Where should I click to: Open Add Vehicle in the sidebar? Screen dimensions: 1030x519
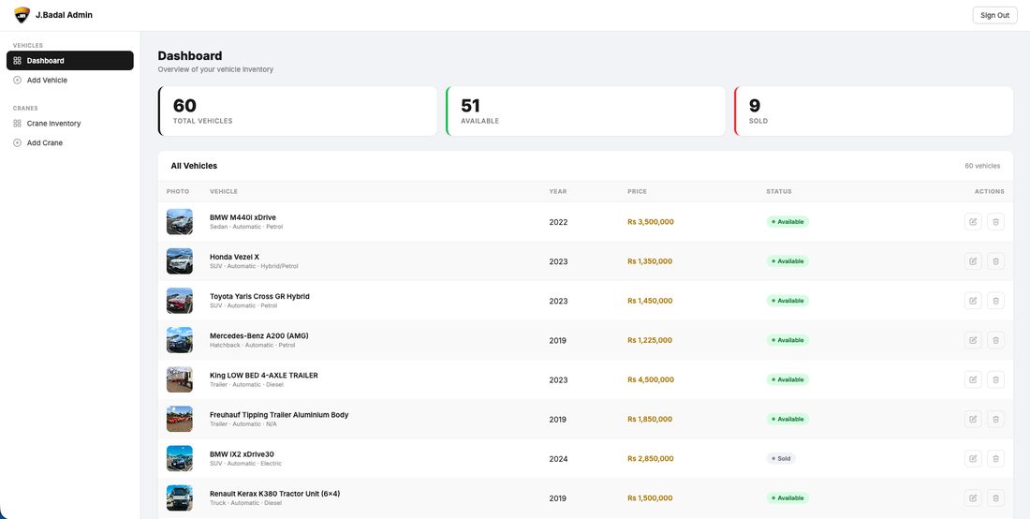click(69, 81)
